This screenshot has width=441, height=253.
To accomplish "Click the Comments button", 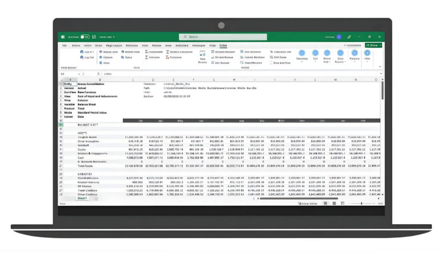I will [354, 45].
